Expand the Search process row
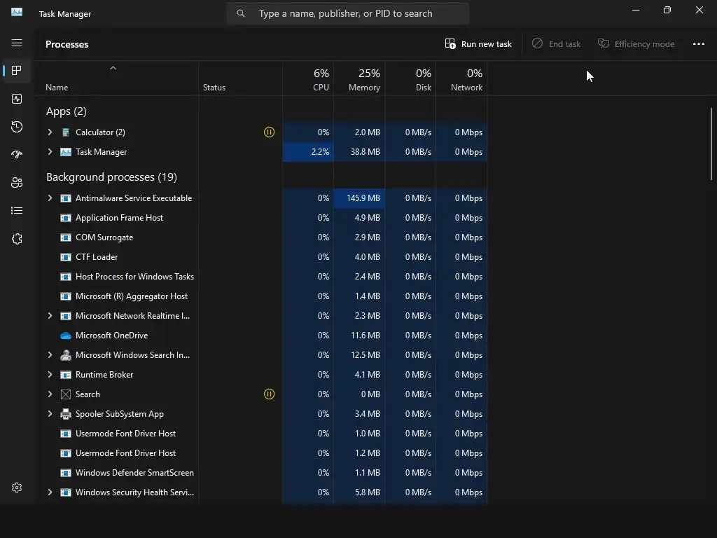Image resolution: width=717 pixels, height=538 pixels. click(x=50, y=394)
